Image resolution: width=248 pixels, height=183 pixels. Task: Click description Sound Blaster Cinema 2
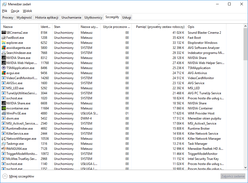[x=204, y=32]
